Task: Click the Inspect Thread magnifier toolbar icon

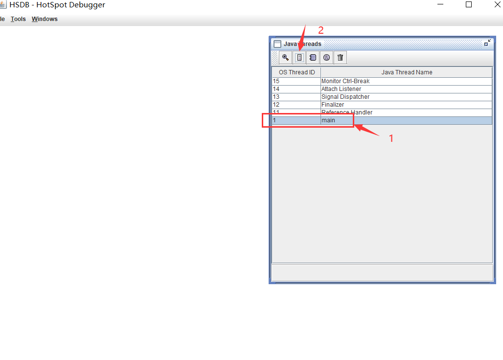Action: pos(285,57)
